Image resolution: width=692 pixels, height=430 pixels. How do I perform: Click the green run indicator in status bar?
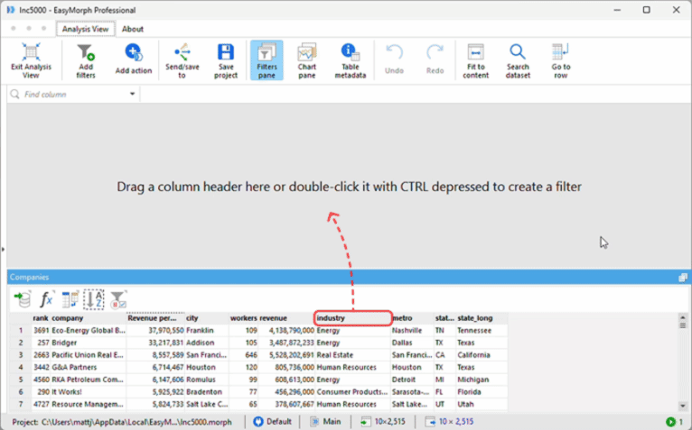tap(671, 422)
